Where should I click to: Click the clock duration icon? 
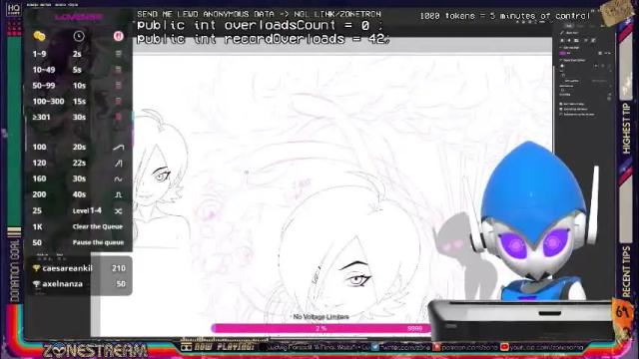click(79, 36)
